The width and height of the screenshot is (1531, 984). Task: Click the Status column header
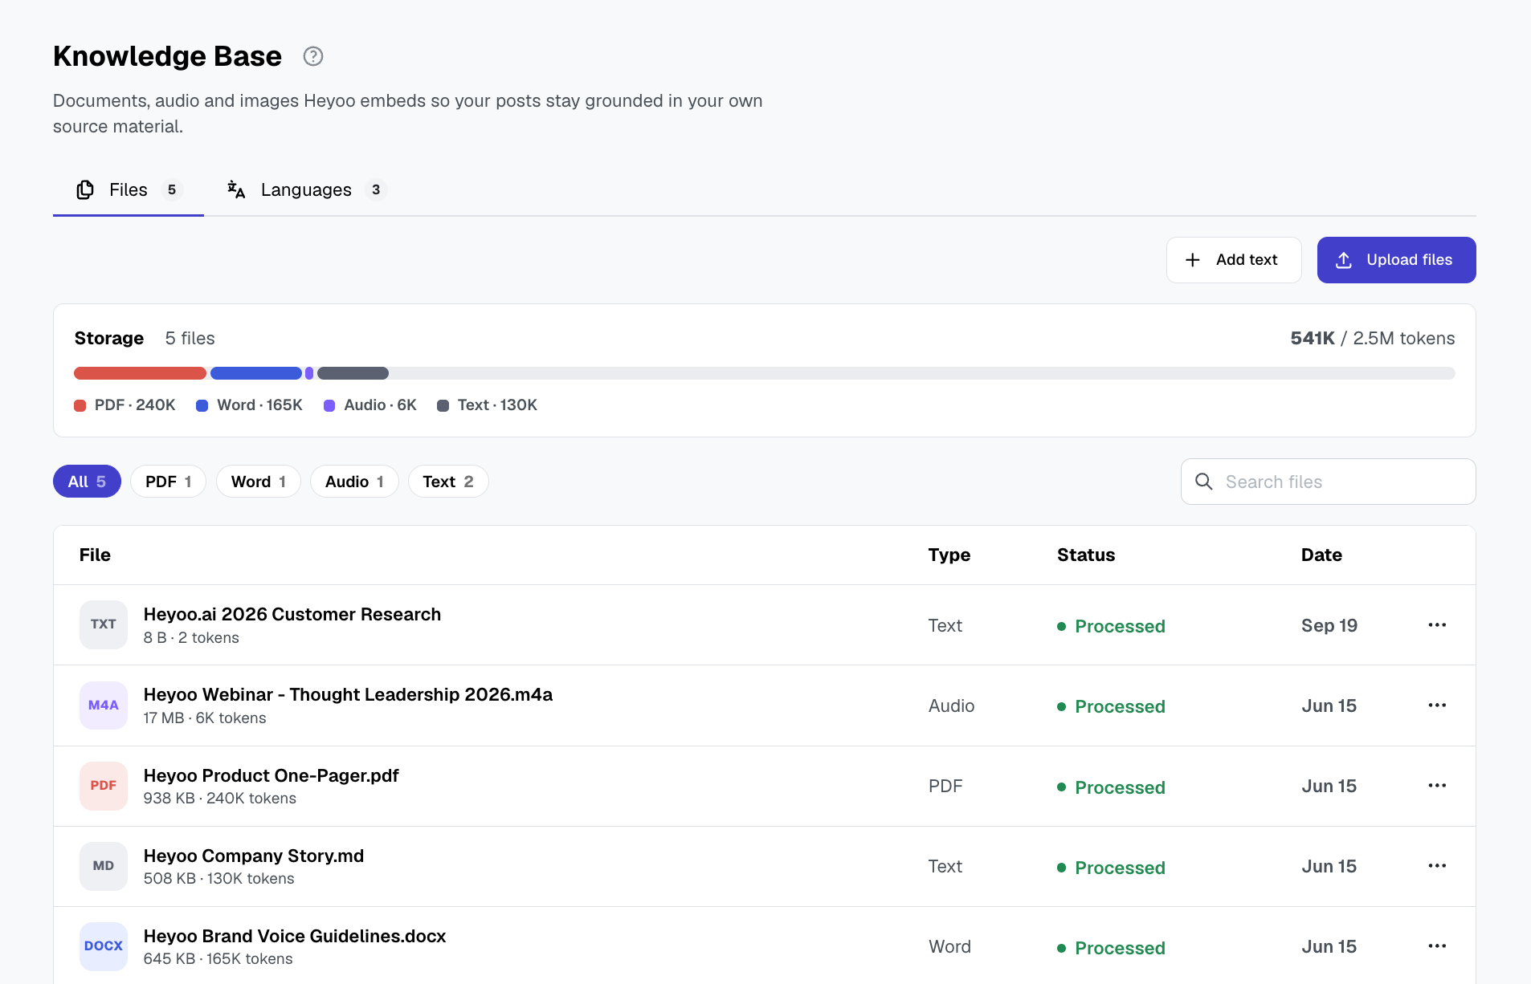[x=1086, y=555]
